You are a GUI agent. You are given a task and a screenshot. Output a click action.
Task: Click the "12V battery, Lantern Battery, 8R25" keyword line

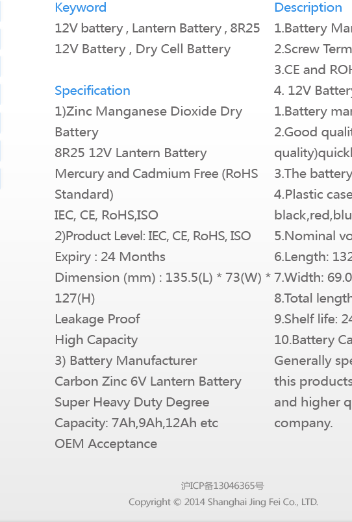[x=157, y=29]
